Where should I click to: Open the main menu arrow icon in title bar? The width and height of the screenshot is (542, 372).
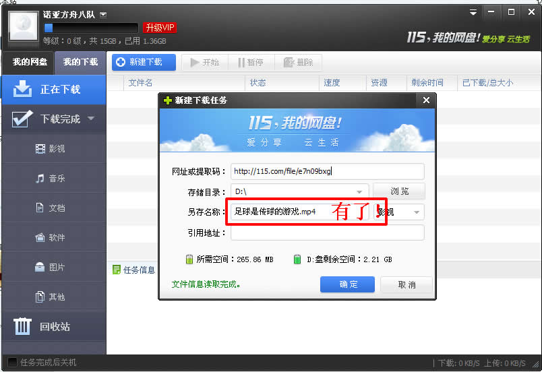473,12
